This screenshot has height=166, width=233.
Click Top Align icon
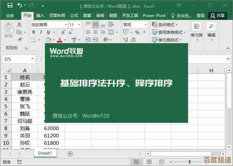88,24
